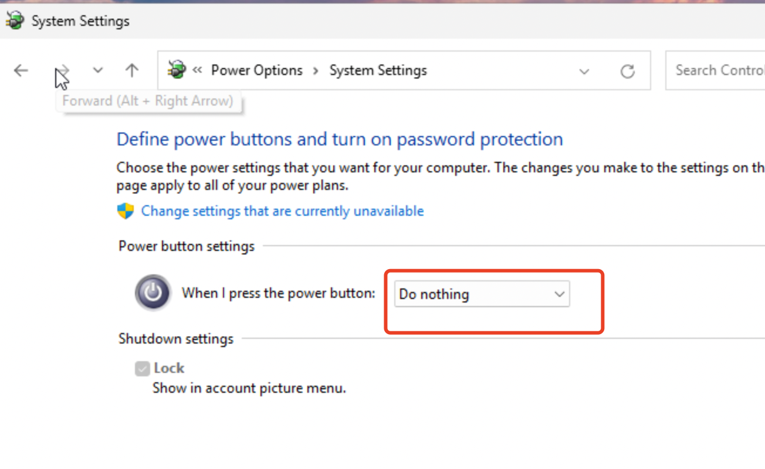Screen dimensions: 765x469
Task: Click the Up to parent folder arrow
Action: click(132, 71)
